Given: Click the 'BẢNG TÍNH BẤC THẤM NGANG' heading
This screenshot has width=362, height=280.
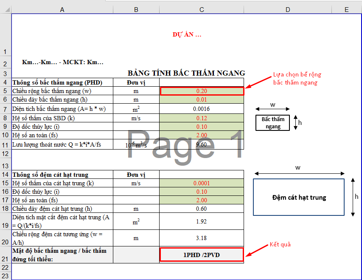Looking at the screenshot, I should [x=186, y=73].
